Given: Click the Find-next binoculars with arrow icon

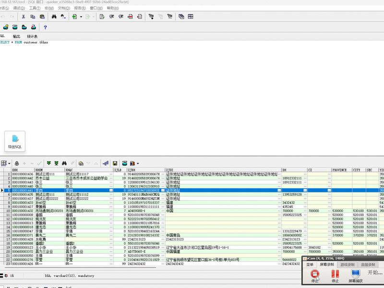Looking at the screenshot, I should (63, 17).
